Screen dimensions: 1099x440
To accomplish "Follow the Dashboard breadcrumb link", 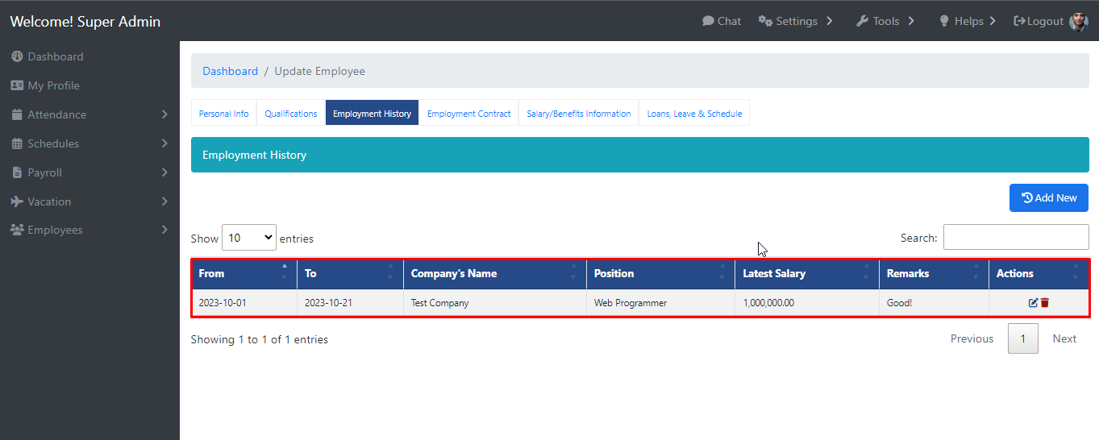I will coord(231,71).
